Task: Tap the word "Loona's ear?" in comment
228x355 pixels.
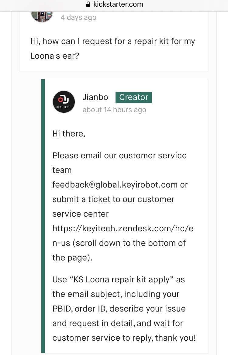Action: [x=55, y=56]
